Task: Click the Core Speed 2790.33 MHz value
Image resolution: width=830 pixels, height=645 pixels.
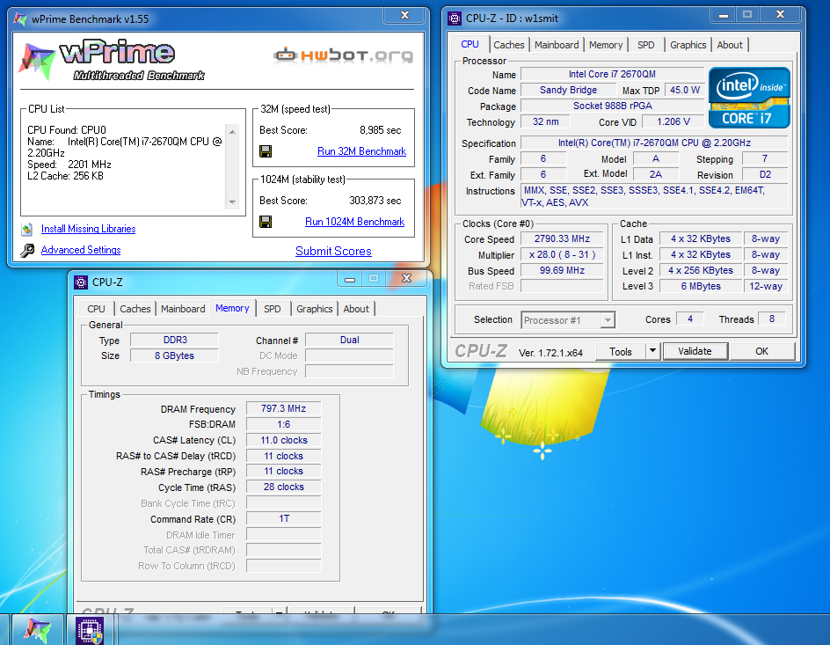Action: click(x=562, y=238)
